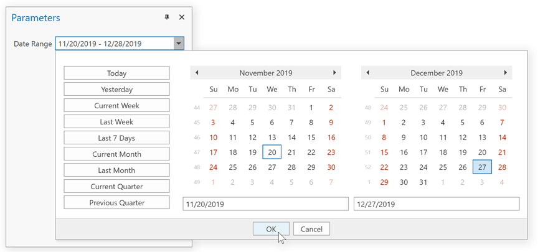
Task: Click previous month arrow on December calendar
Action: (368, 73)
